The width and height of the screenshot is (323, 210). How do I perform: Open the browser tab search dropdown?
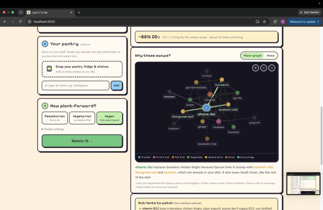click(21, 12)
